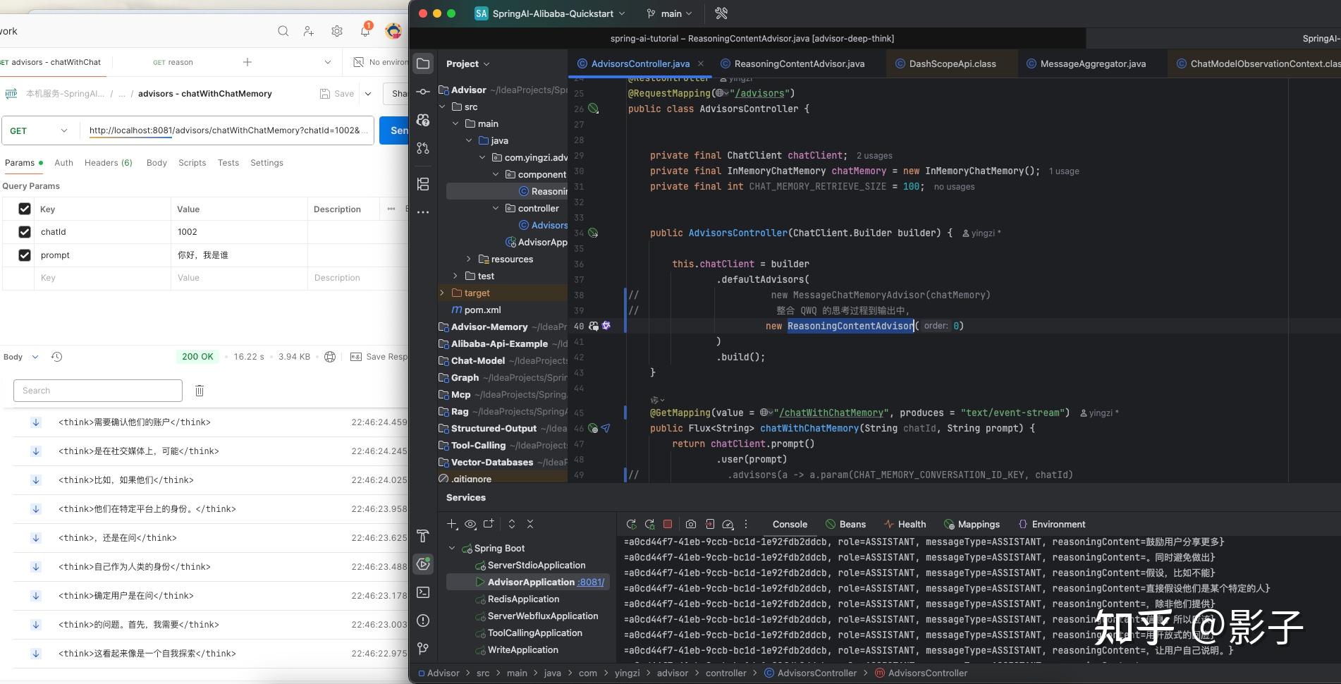Collapse the Spring Boot services group
The image size is (1341, 684).
click(453, 548)
